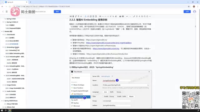Open the bigmodel.cn/pricing link
The height and width of the screenshot is (112, 200).
point(106,49)
